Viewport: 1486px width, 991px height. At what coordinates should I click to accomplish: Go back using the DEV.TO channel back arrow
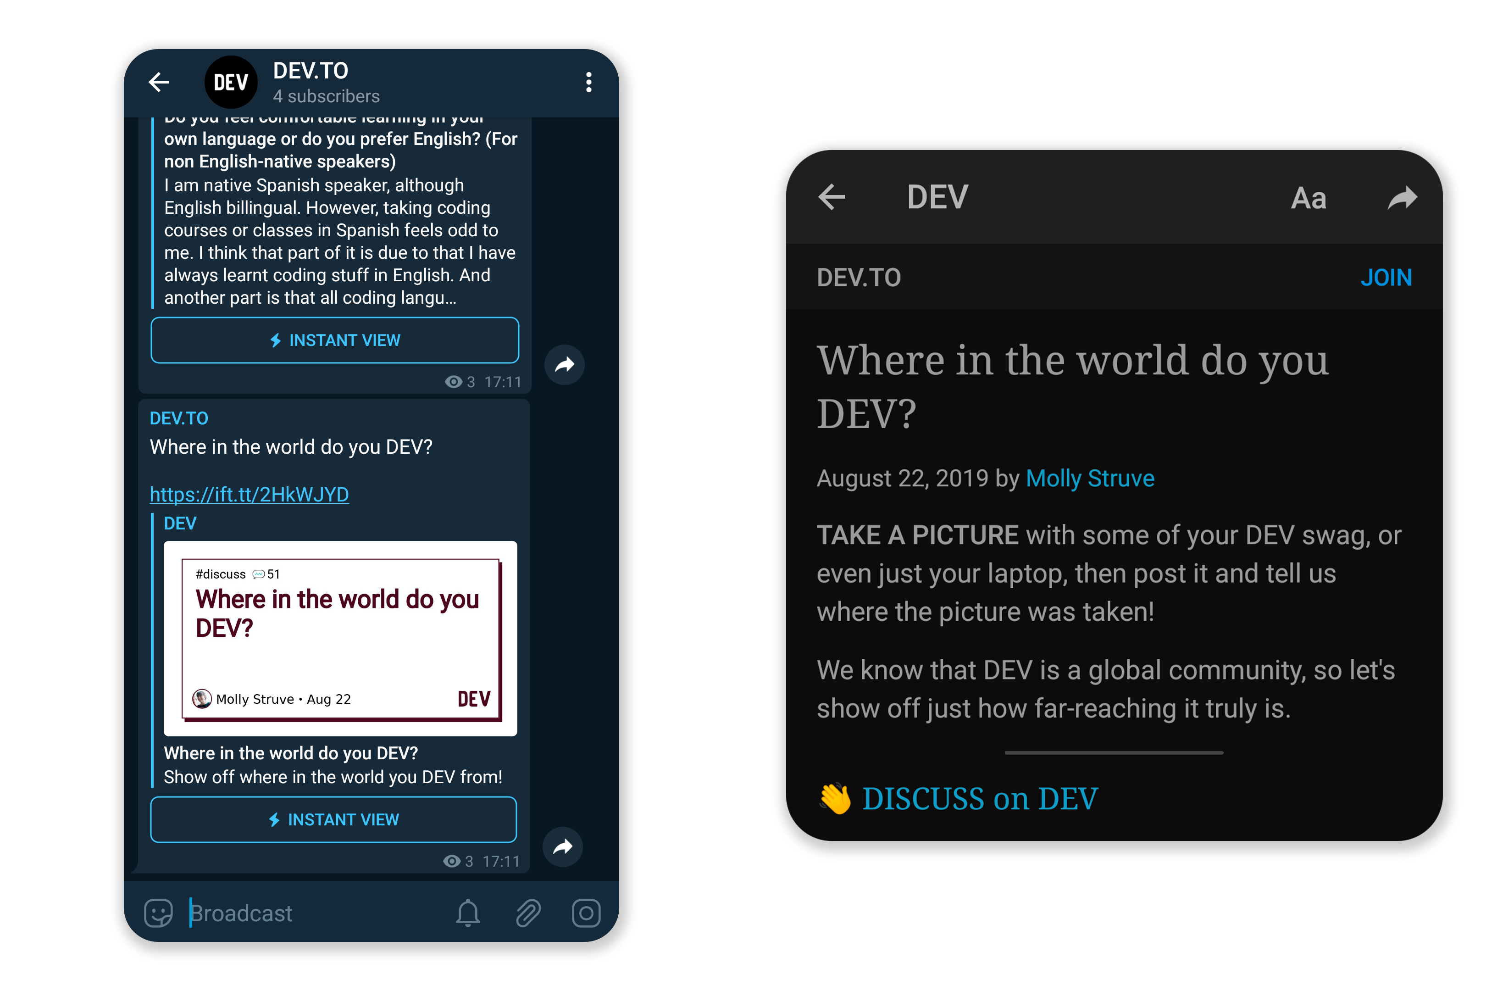pyautogui.click(x=159, y=82)
